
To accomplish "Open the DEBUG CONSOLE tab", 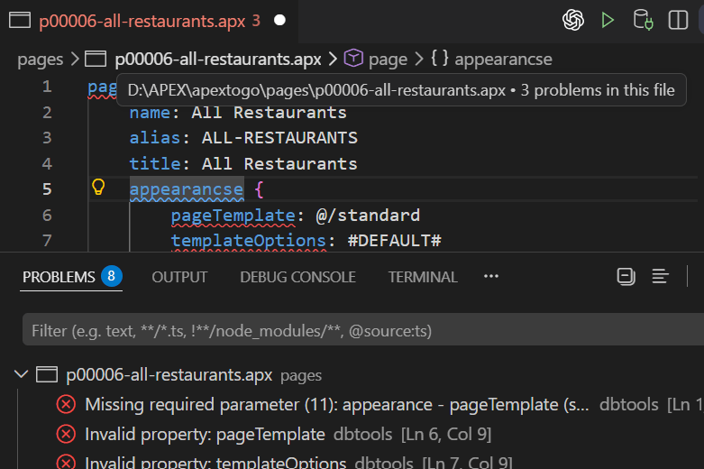I will tap(297, 277).
